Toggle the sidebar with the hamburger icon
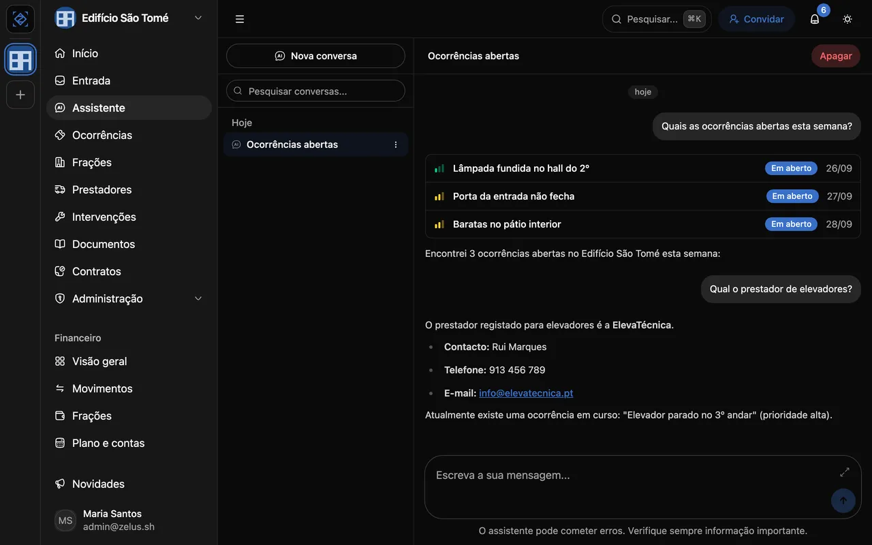Image resolution: width=872 pixels, height=545 pixels. point(240,19)
